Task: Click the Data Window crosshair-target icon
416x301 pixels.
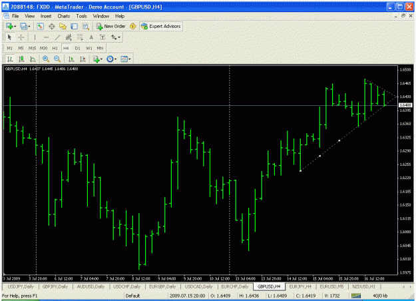Action: click(52, 26)
